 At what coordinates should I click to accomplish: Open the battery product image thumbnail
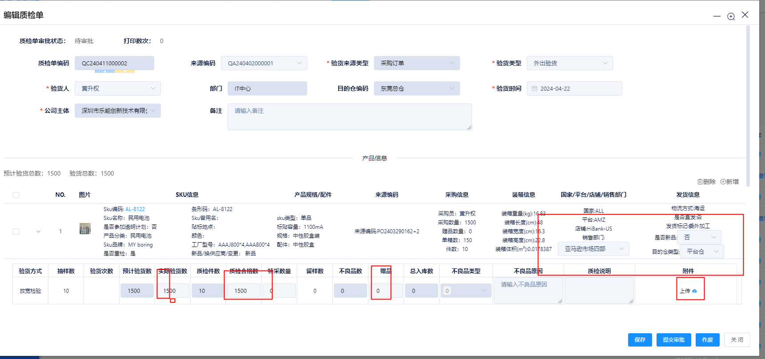point(85,229)
